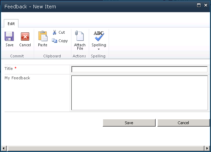Click the Copy icon in Clipboard group
The width and height of the screenshot is (211, 152).
click(x=54, y=41)
